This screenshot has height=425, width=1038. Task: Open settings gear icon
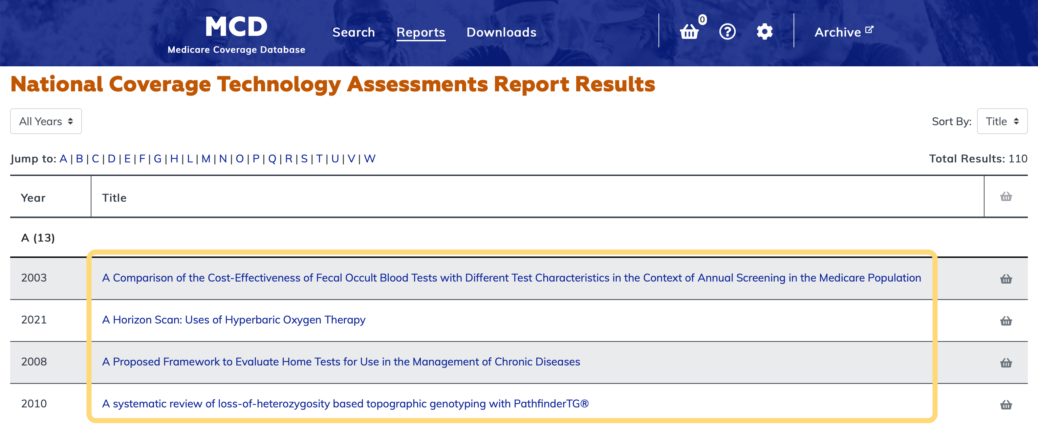(x=764, y=31)
